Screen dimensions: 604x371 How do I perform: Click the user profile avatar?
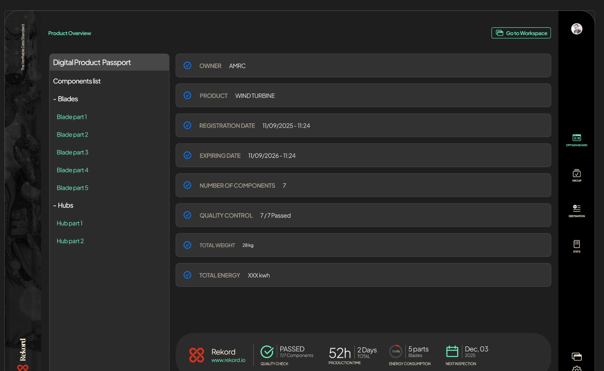577,29
